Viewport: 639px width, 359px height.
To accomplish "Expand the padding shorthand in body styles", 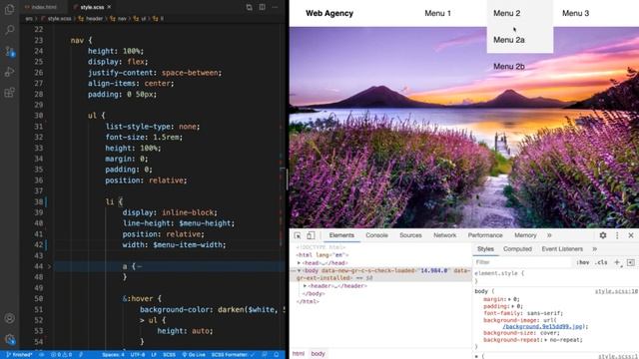I will [513, 306].
